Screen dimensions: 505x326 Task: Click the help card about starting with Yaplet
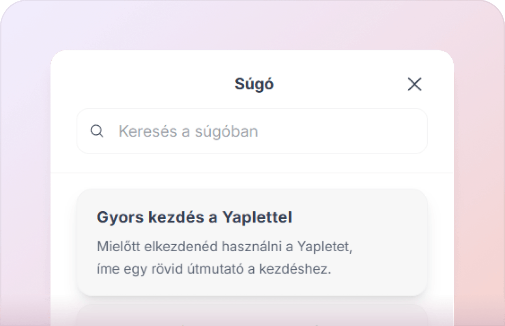click(252, 242)
